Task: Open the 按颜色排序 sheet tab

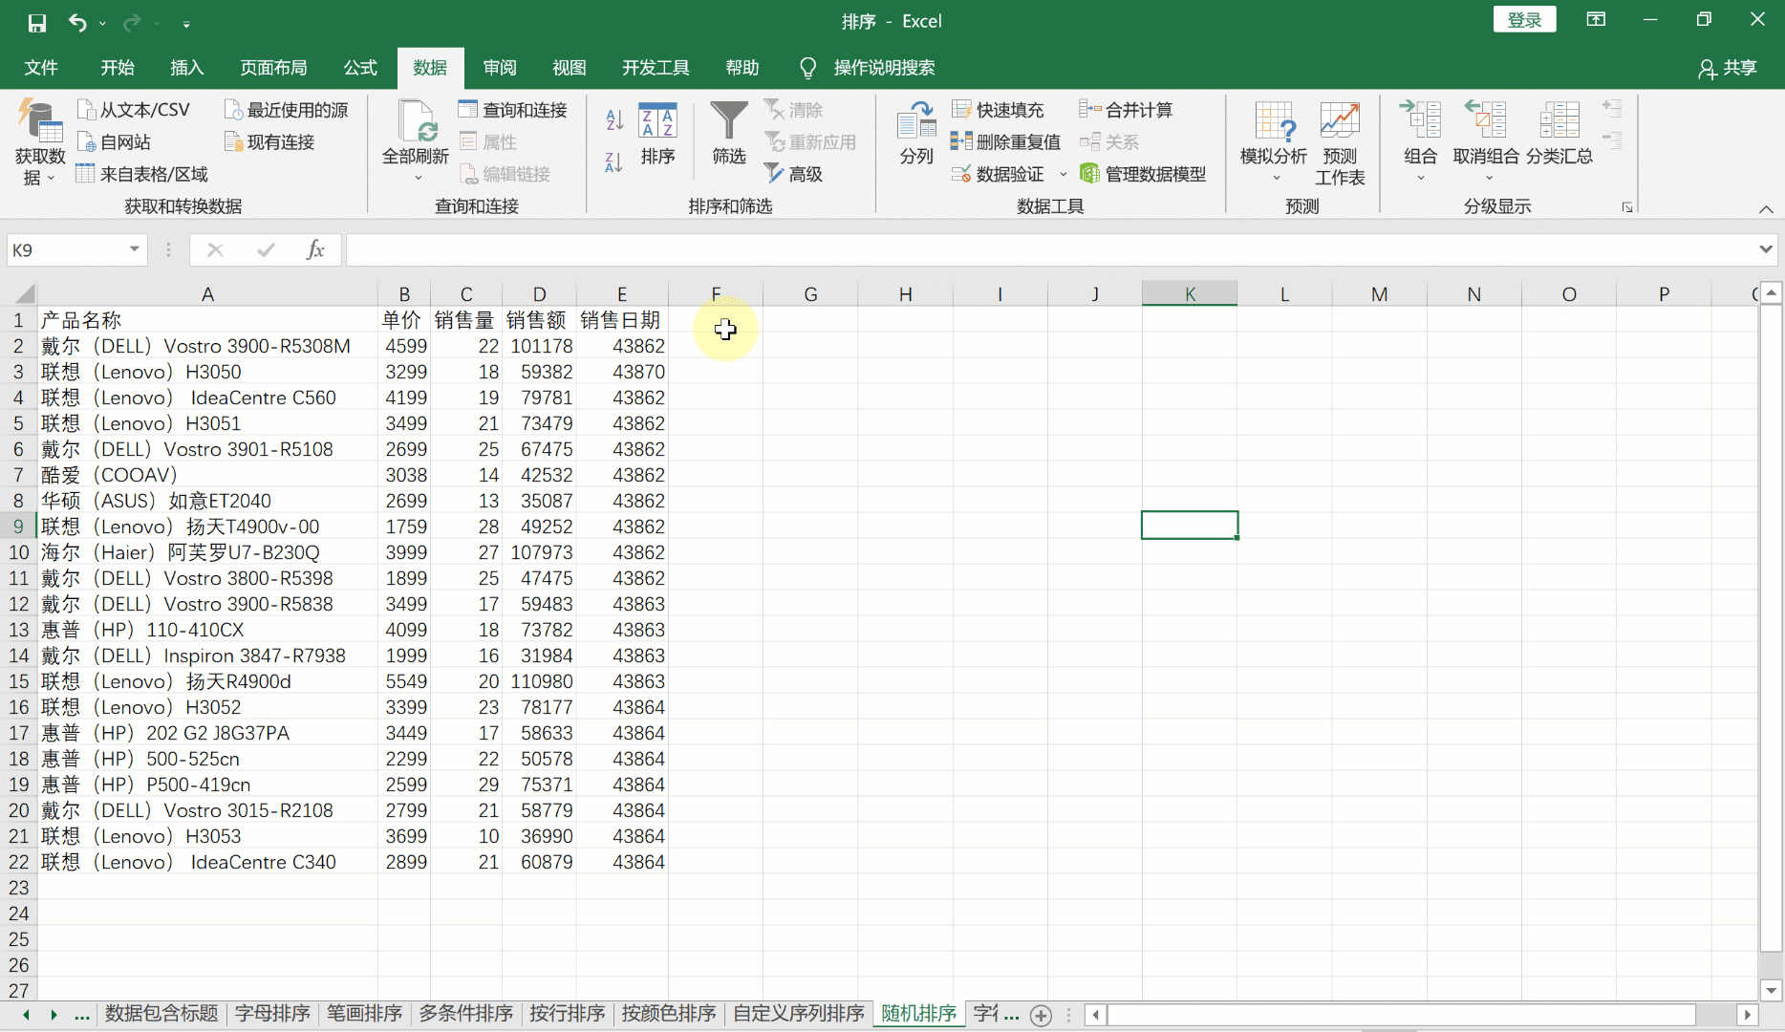Action: tap(669, 1013)
